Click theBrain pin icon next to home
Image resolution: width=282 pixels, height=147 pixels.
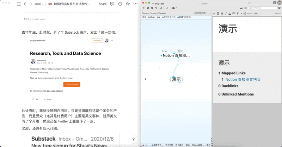point(152,8)
